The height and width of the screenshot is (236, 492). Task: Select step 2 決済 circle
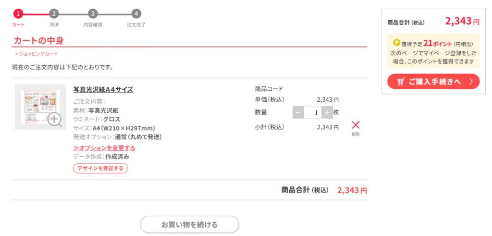pos(54,14)
